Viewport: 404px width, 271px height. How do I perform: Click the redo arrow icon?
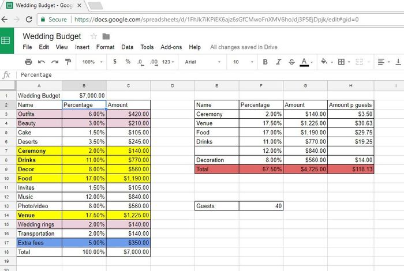tap(55, 62)
